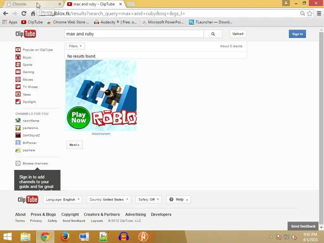The width and height of the screenshot is (324, 243).
Task: Open Advertising footer link
Action: pos(135,214)
